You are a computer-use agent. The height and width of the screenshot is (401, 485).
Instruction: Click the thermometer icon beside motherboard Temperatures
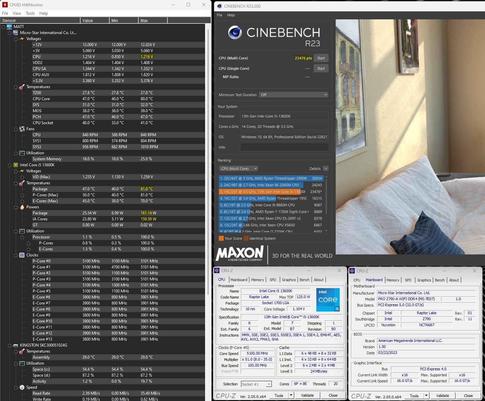(22, 87)
